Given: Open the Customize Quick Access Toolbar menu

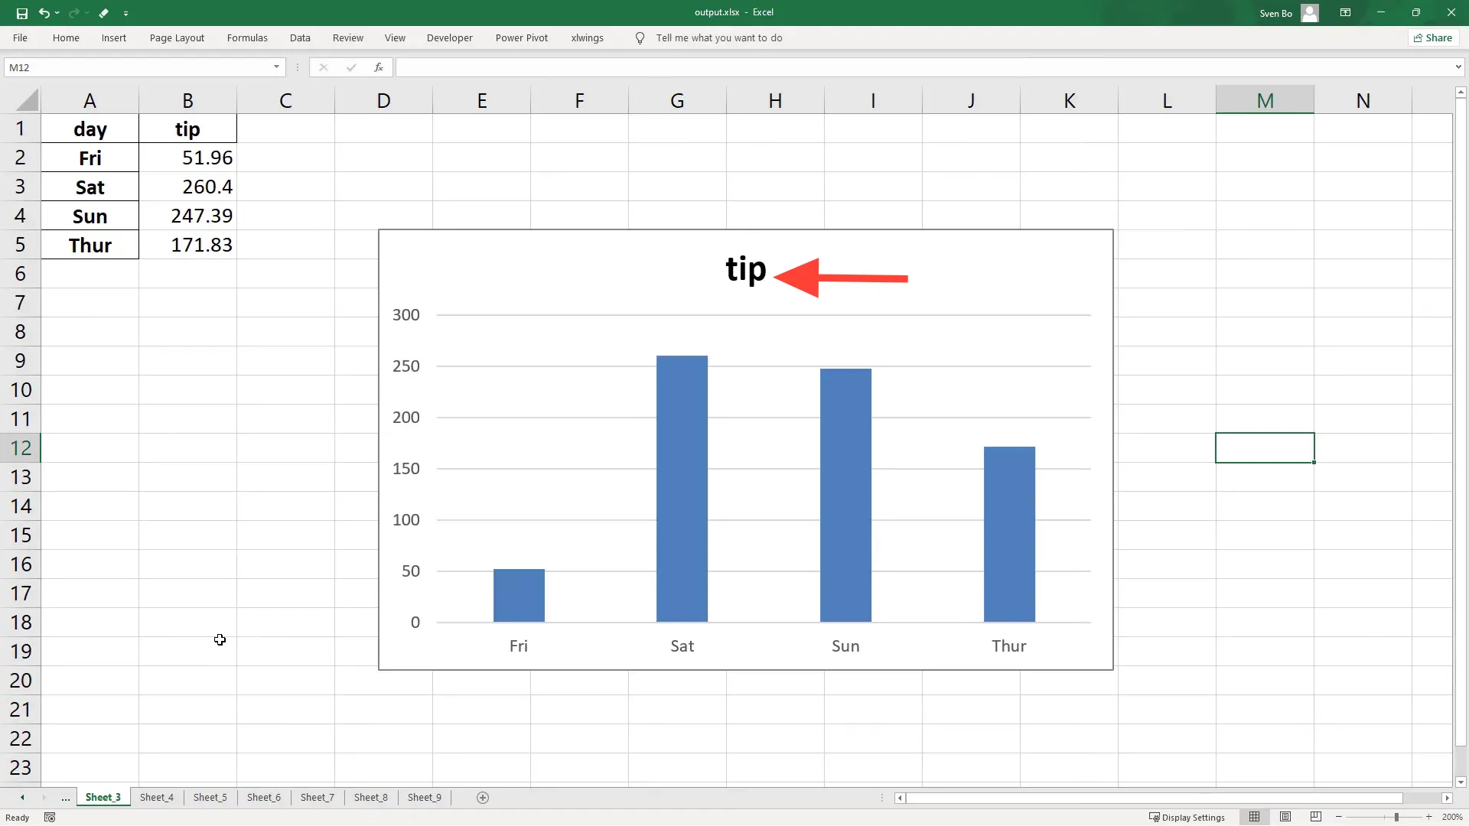Looking at the screenshot, I should tap(125, 13).
